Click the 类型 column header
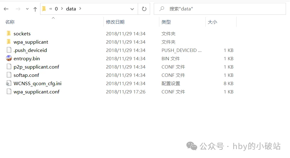290x158 pixels. coord(166,22)
